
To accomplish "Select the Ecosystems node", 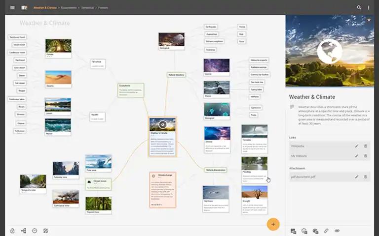I will coord(131,90).
